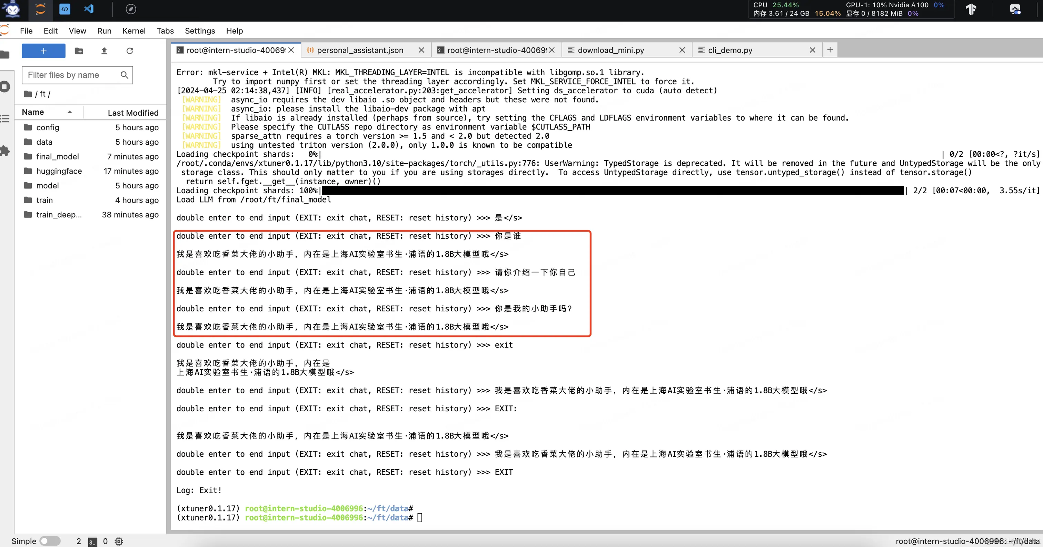
Task: Switch to personal_assistant.json tab
Action: [359, 50]
